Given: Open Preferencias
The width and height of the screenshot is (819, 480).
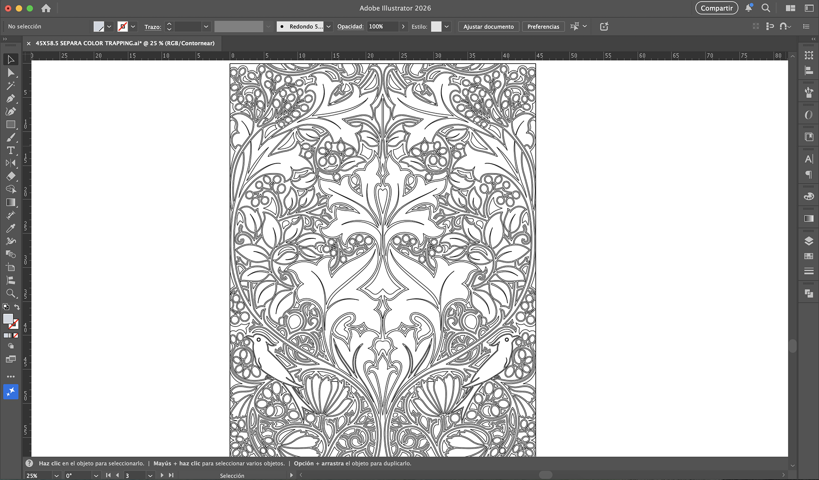Looking at the screenshot, I should [x=543, y=26].
